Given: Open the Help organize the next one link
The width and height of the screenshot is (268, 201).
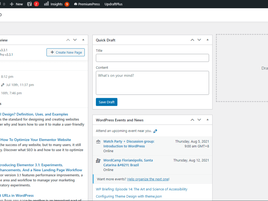Looking at the screenshot, I should click(x=148, y=179).
